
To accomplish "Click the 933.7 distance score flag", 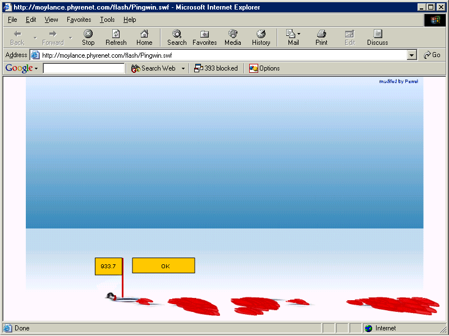I will coord(108,267).
